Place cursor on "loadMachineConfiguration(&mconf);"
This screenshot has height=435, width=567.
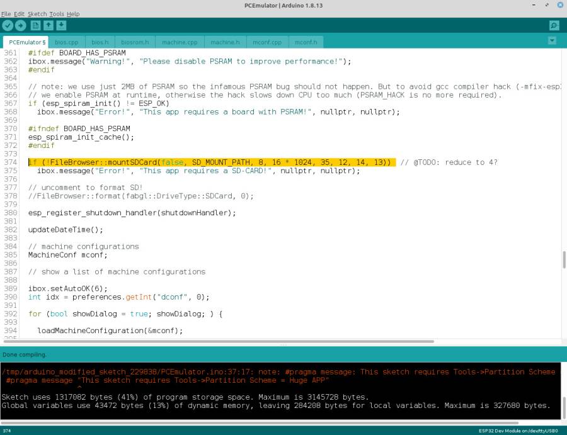click(x=110, y=330)
